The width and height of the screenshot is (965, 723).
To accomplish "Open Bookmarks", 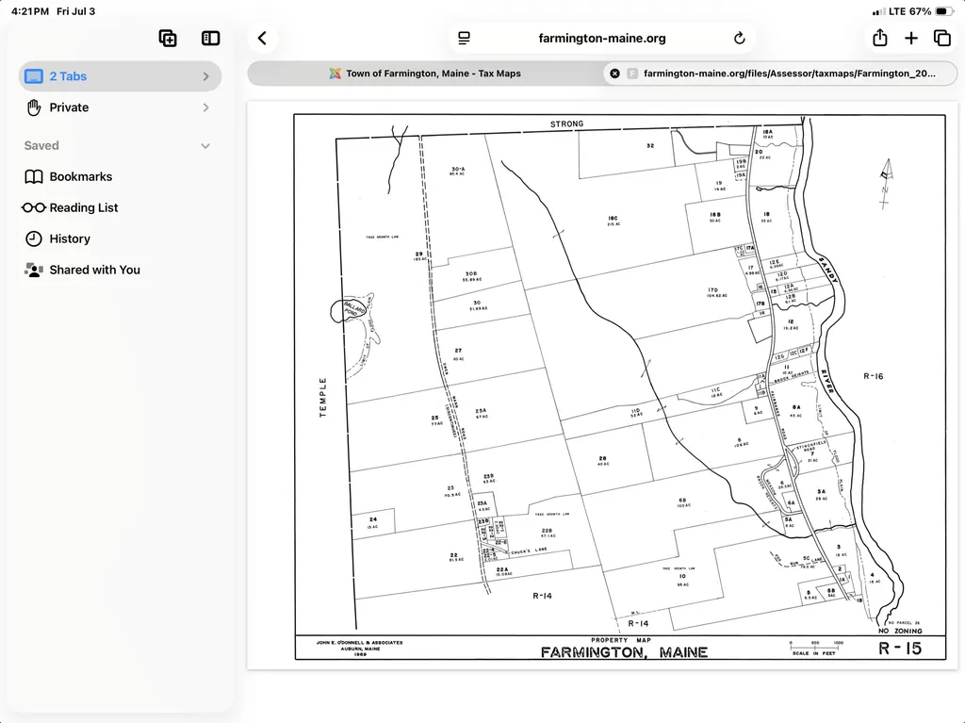I will pos(120,177).
